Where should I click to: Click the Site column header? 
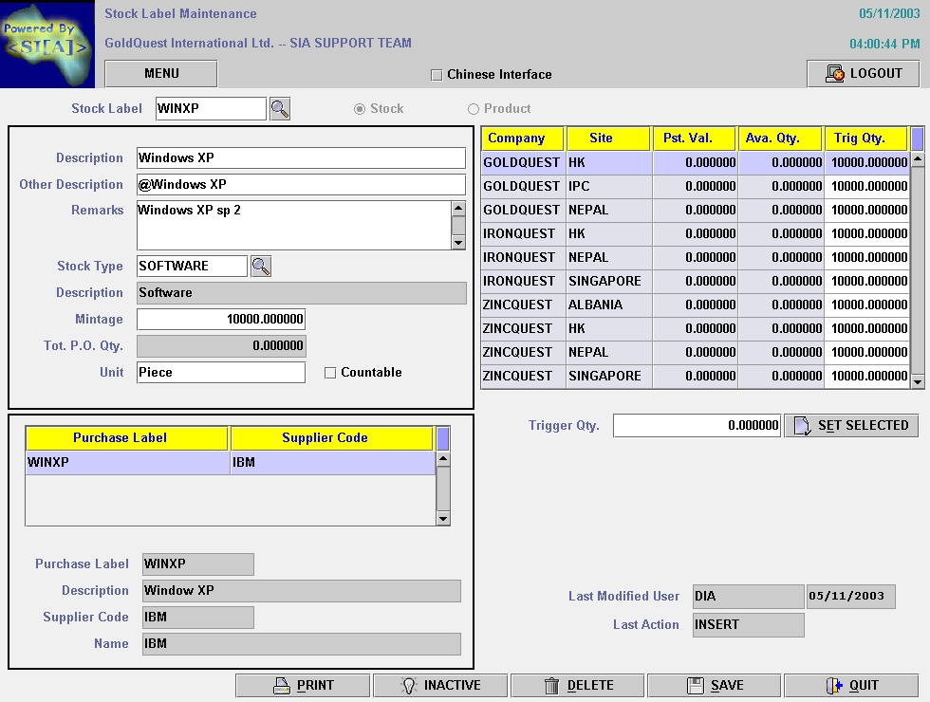point(608,139)
